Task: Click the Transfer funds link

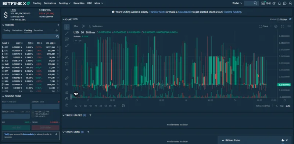Action: [x=157, y=12]
